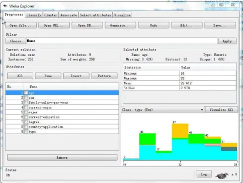243x183 pixels.
Task: Deselect attributes with the None button
Action: (48, 76)
